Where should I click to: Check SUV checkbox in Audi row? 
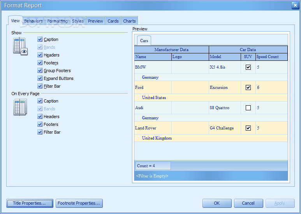click(248, 108)
